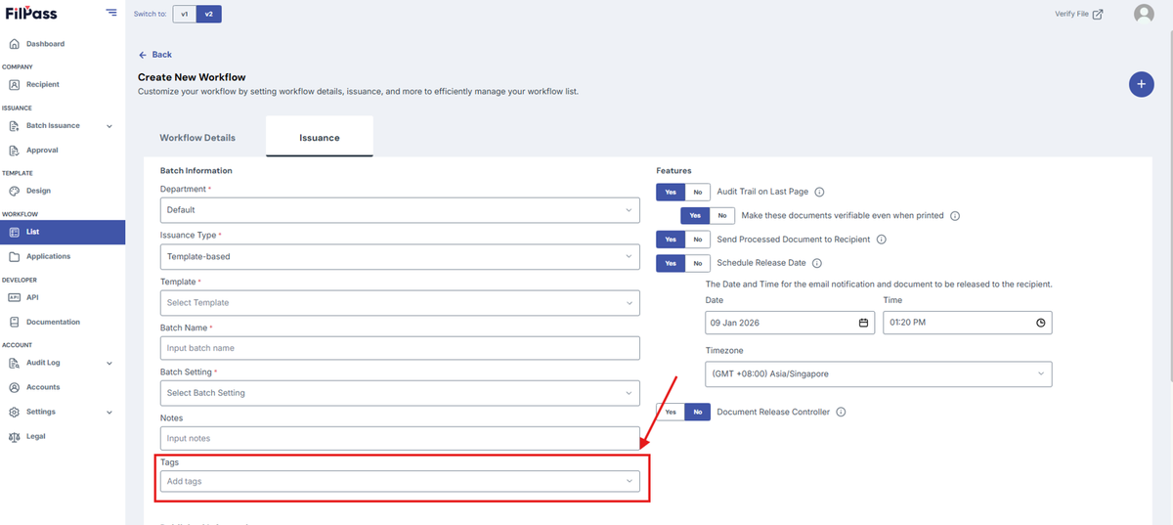Click info icon beside Document Release Controller
This screenshot has width=1173, height=525.
click(841, 413)
